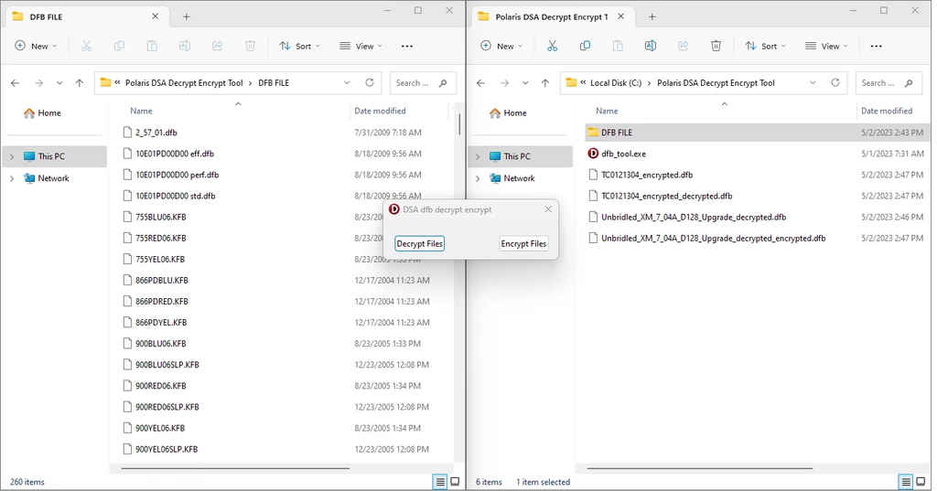Open the View dropdown in right window
The width and height of the screenshot is (937, 491).
tap(825, 46)
